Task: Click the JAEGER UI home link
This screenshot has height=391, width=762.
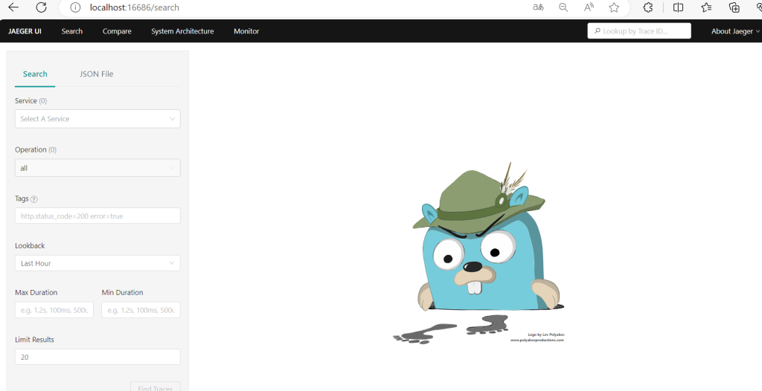Action: [x=25, y=31]
